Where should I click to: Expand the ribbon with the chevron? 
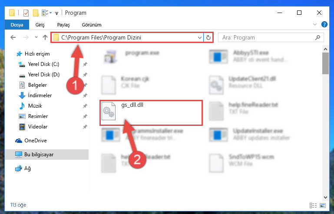point(315,24)
